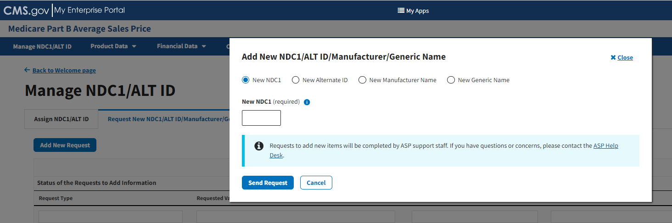Open the ASP Help Desk link
The width and height of the screenshot is (672, 223).
pos(605,146)
